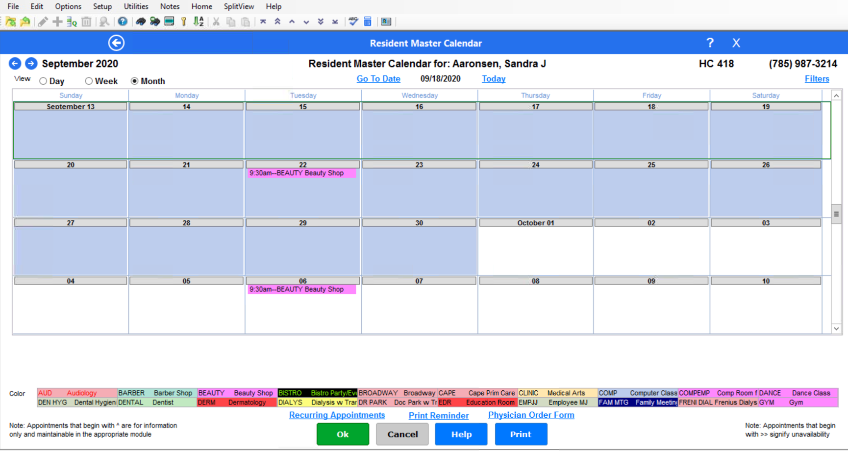
Task: Click the next month navigation arrow
Action: (30, 64)
